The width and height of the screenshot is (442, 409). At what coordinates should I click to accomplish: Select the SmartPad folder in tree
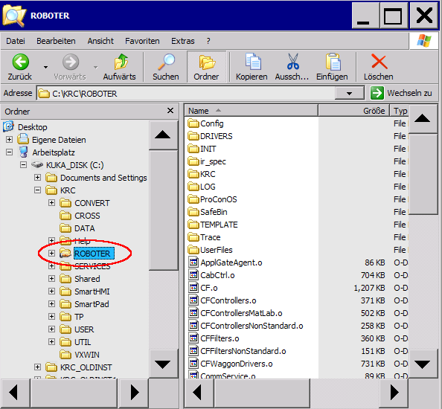(92, 304)
